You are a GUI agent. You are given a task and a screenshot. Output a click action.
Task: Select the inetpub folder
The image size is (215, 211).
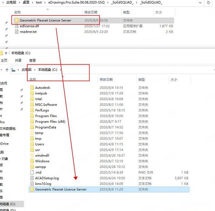pos(41,93)
